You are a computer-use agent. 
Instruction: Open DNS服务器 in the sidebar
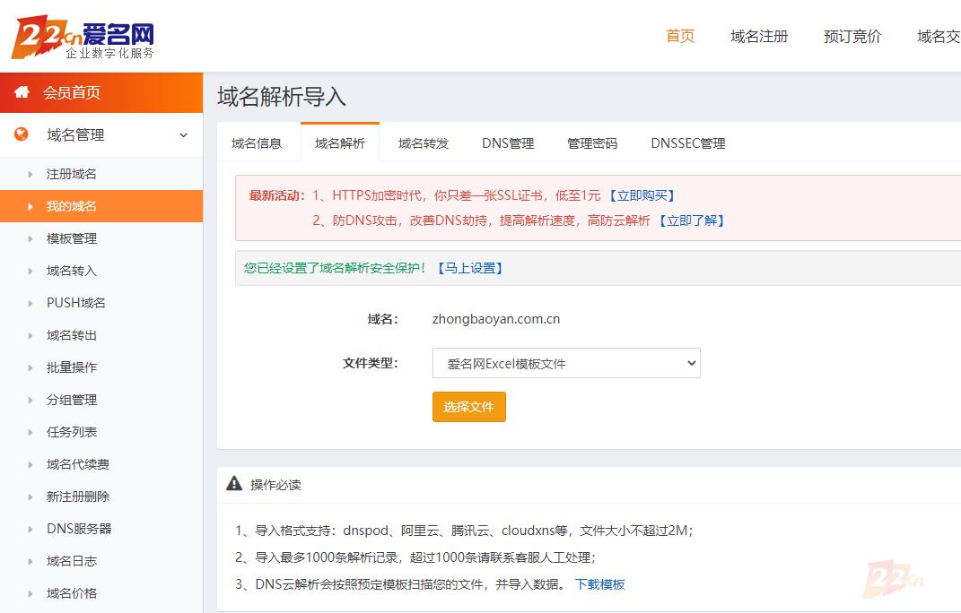pyautogui.click(x=79, y=529)
